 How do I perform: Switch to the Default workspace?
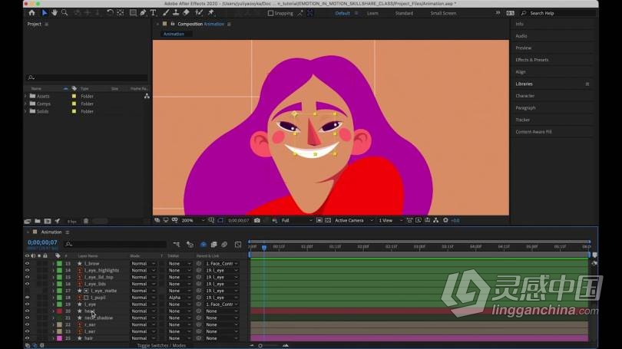(342, 13)
